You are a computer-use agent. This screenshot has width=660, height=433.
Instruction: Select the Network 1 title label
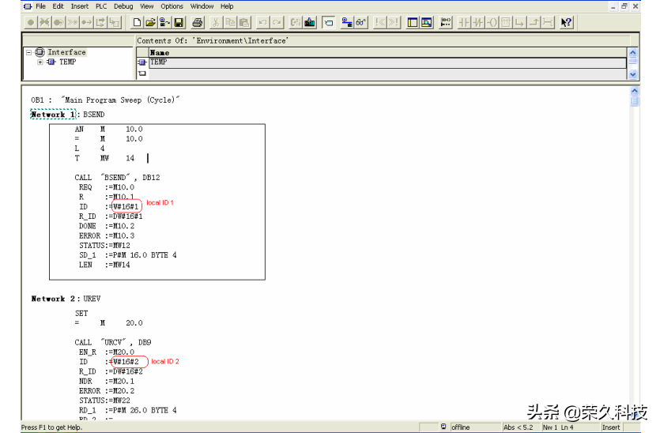[47, 115]
